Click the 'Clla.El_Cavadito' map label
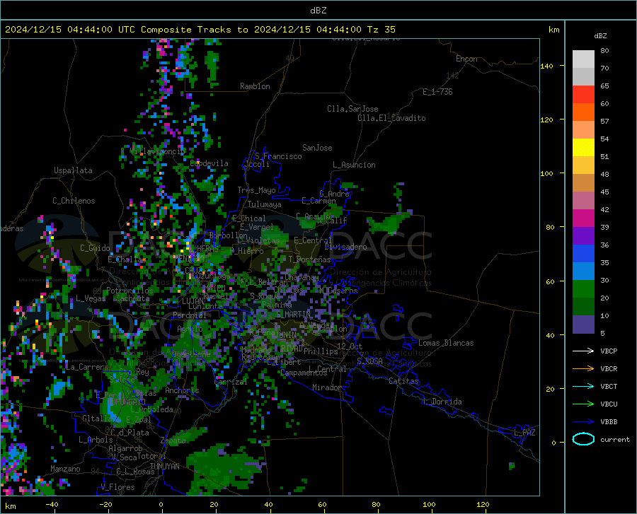Image resolution: width=637 pixels, height=514 pixels. [x=391, y=118]
